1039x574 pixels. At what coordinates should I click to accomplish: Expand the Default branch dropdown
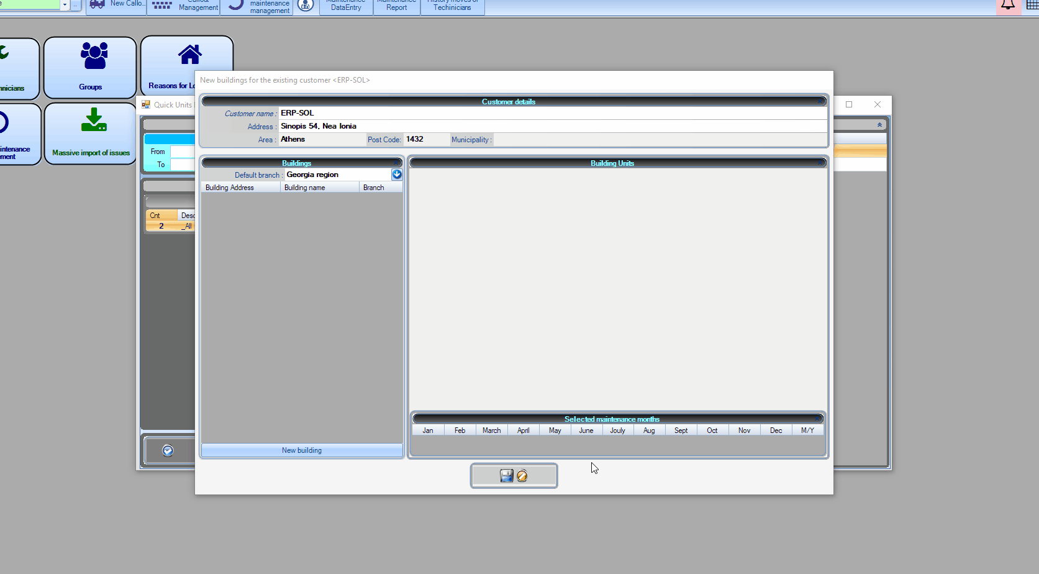[x=397, y=175]
